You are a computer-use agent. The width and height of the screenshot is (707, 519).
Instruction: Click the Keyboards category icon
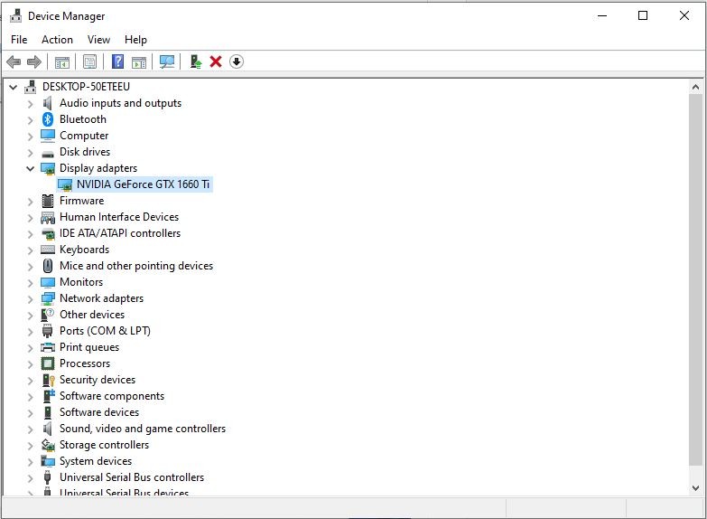point(48,250)
